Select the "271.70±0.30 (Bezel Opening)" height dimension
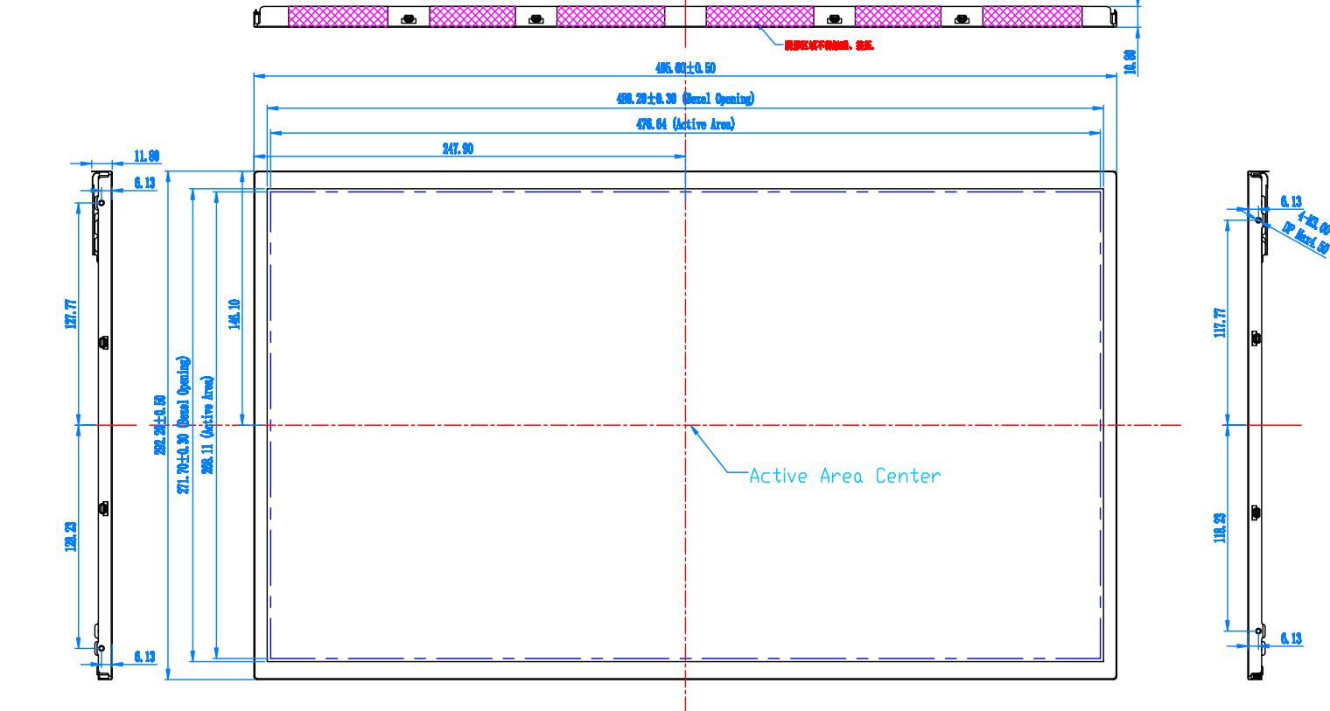1330x711 pixels. point(183,424)
